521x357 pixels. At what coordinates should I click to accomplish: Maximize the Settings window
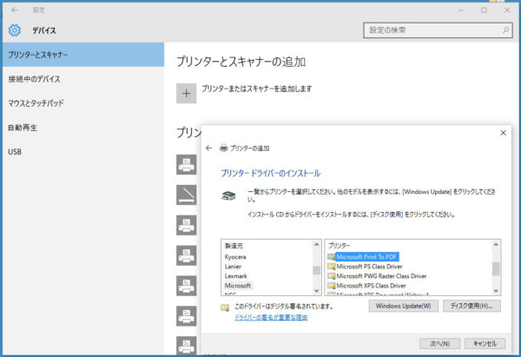pyautogui.click(x=485, y=10)
